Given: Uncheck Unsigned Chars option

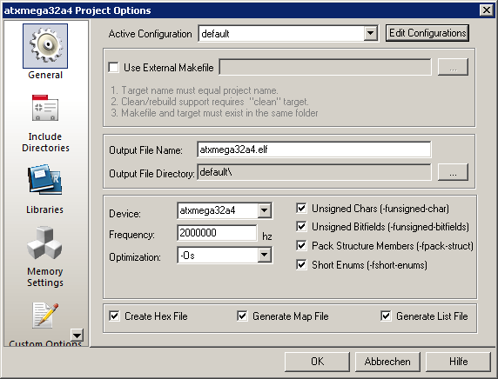Looking at the screenshot, I should click(301, 209).
